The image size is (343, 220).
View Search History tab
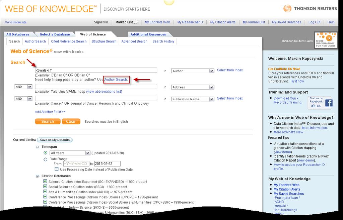pyautogui.click(x=163, y=41)
